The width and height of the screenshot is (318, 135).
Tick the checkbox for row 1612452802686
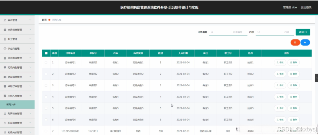[46, 131]
